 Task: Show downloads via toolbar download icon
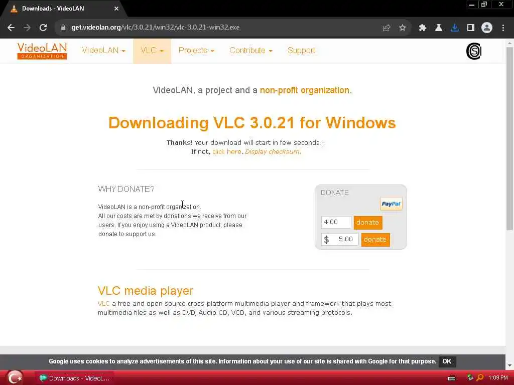pos(455,28)
